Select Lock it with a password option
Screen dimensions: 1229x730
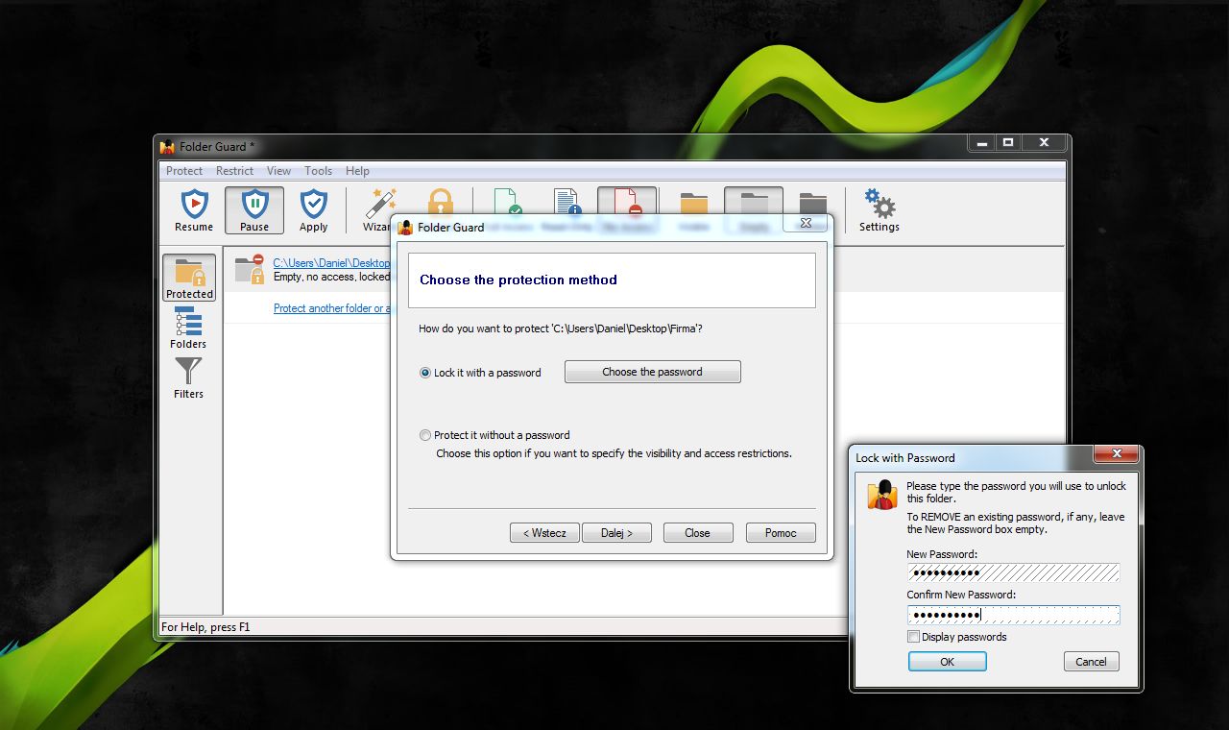[481, 373]
